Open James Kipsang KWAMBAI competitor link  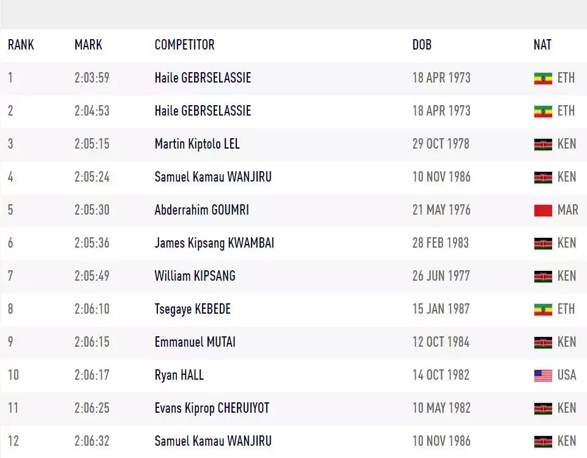(x=214, y=243)
